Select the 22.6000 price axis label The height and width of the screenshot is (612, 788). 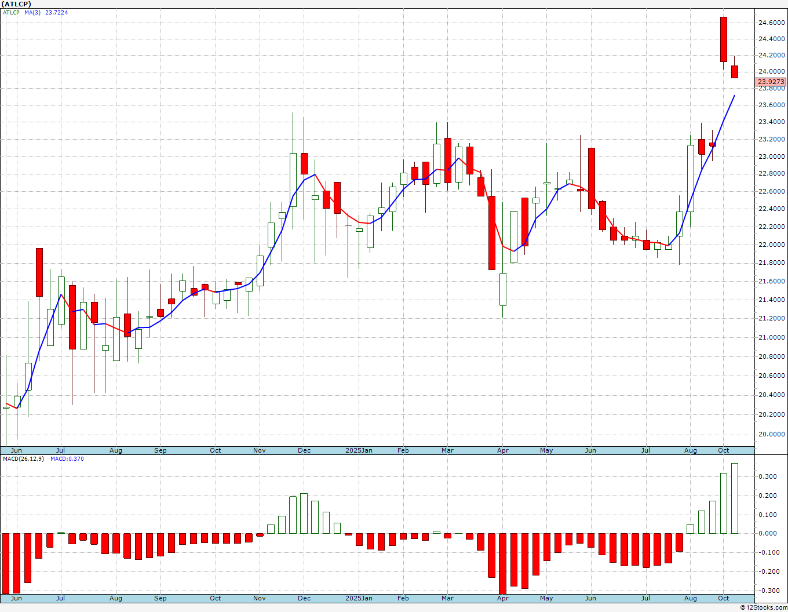point(771,191)
